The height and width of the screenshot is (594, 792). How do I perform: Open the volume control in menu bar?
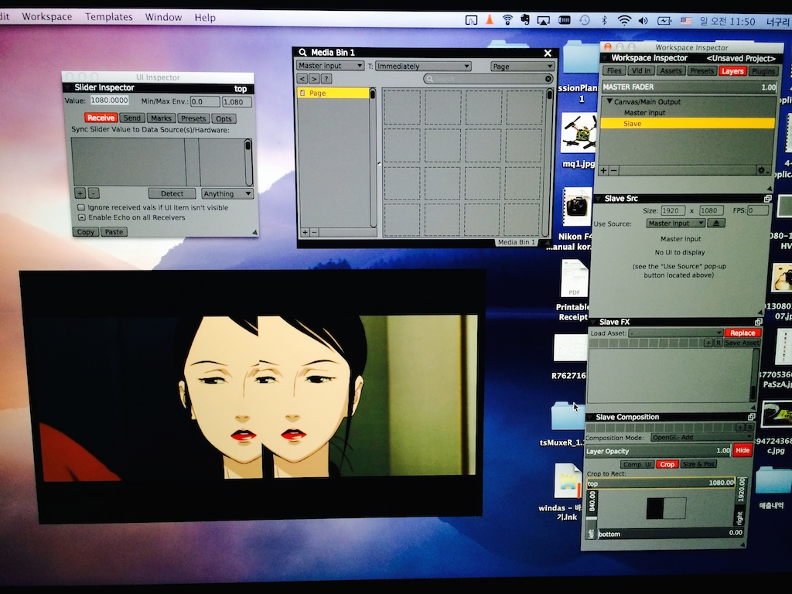pos(643,21)
